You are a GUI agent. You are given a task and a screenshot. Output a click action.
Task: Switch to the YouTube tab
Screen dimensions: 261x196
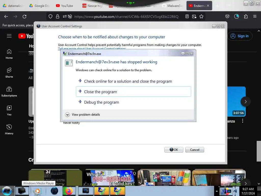[64, 6]
